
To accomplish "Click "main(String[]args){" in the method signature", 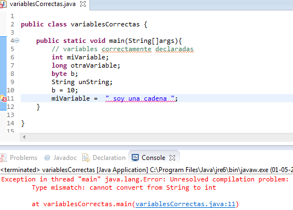I will tap(145, 41).
